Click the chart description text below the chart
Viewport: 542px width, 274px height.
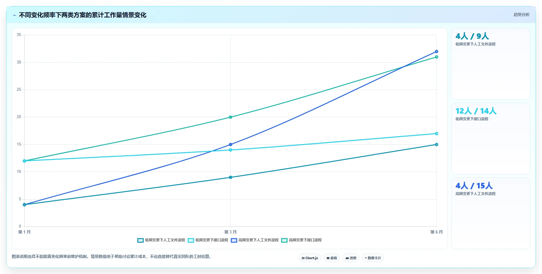[111, 257]
